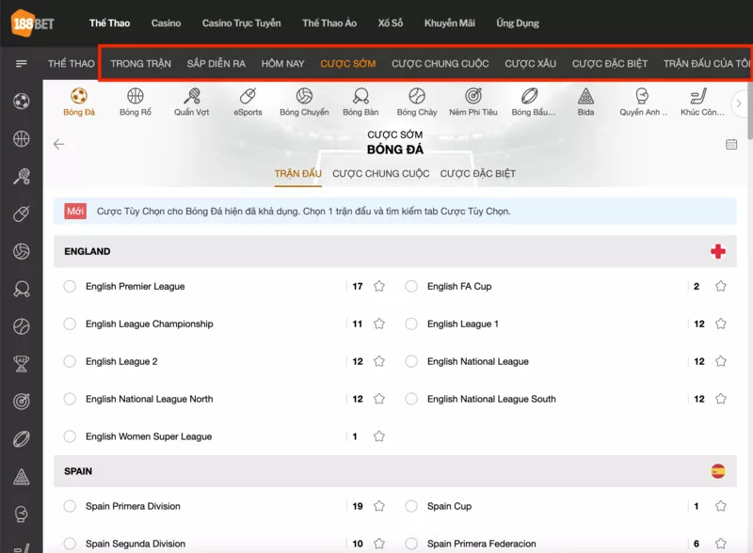Click English National League South name
The width and height of the screenshot is (753, 553).
[491, 399]
